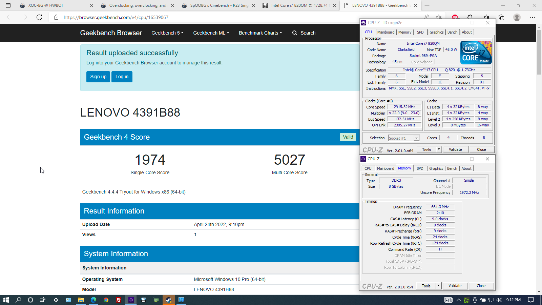Switch to Graphics tab in upper CPU-Z
Viewport: 542px width, 305px height.
point(436,32)
